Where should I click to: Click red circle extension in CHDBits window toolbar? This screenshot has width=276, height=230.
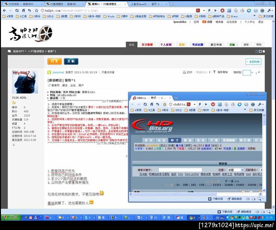coord(213,104)
